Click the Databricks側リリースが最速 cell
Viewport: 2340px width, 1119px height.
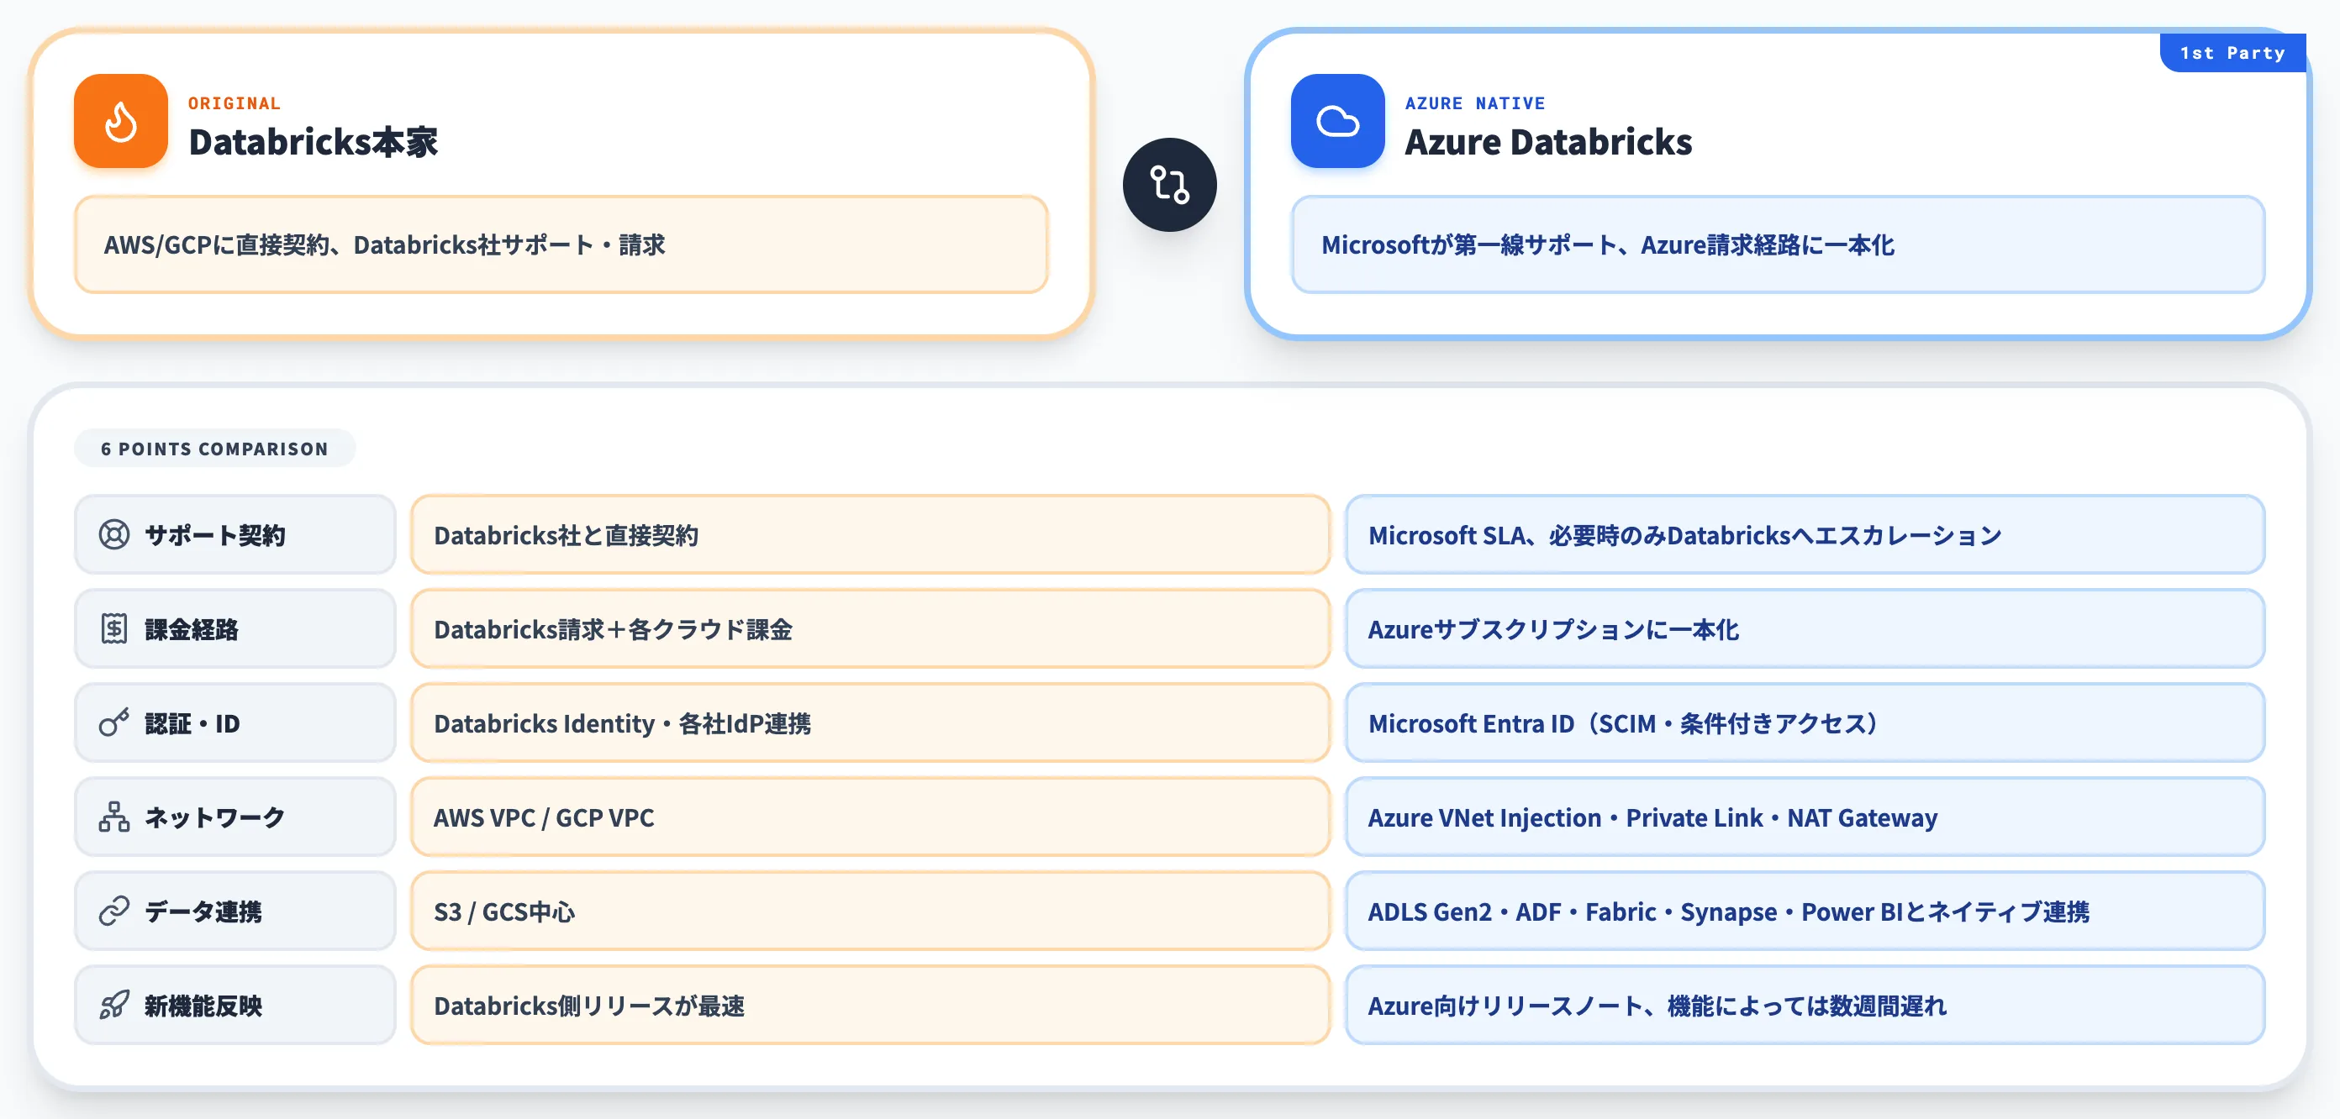(x=870, y=1006)
